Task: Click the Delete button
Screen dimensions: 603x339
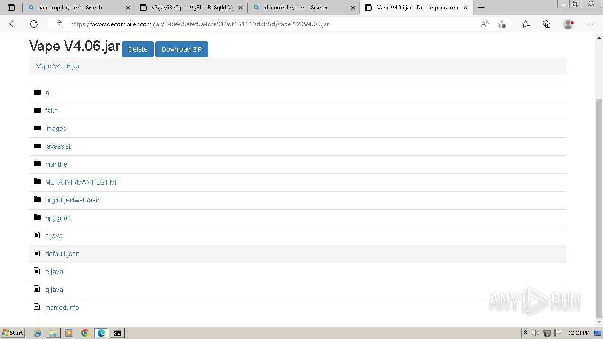Action: click(x=138, y=49)
